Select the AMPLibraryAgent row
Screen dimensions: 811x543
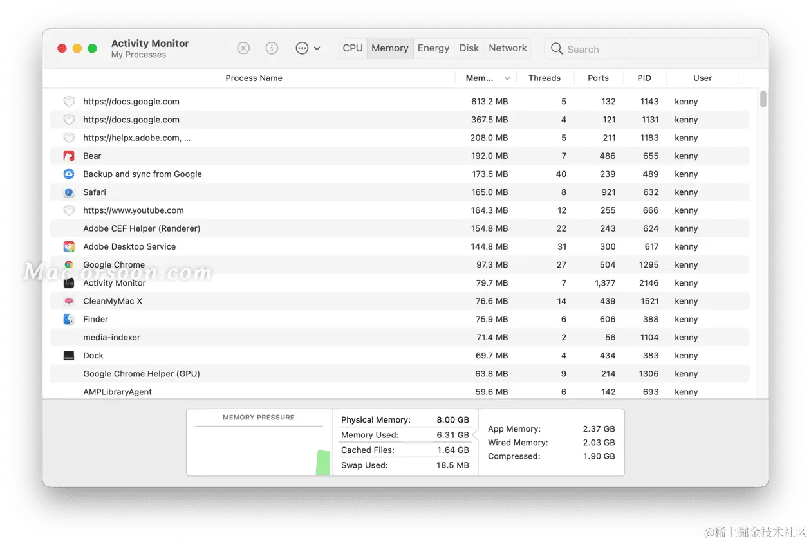pyautogui.click(x=400, y=391)
